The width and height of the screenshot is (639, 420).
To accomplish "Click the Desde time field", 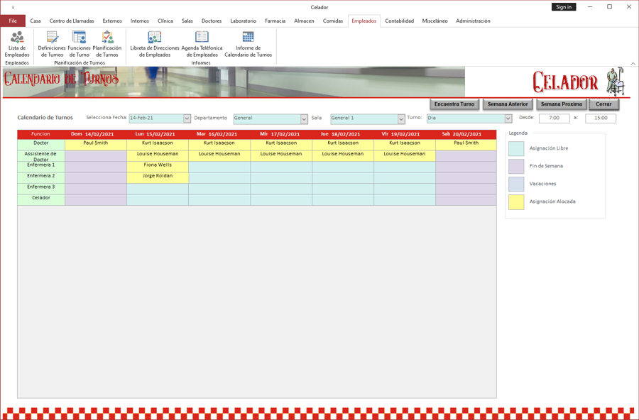I will click(553, 118).
